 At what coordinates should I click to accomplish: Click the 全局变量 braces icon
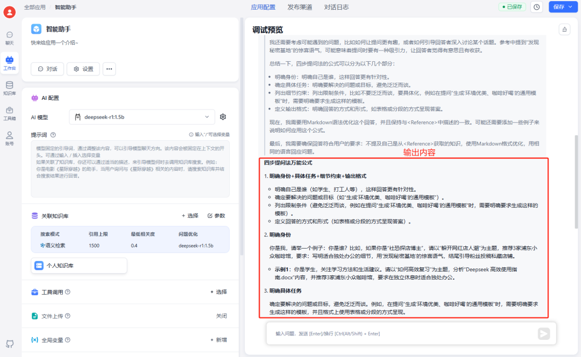click(35, 340)
